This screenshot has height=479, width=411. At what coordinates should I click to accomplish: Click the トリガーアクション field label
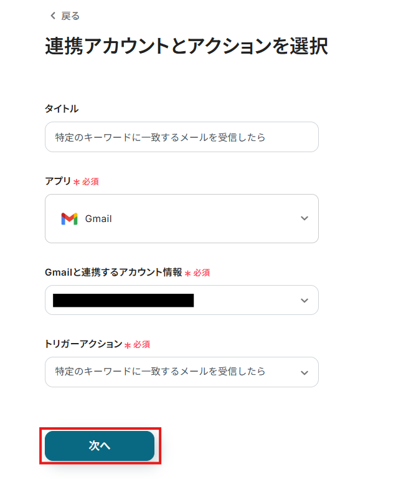(83, 344)
